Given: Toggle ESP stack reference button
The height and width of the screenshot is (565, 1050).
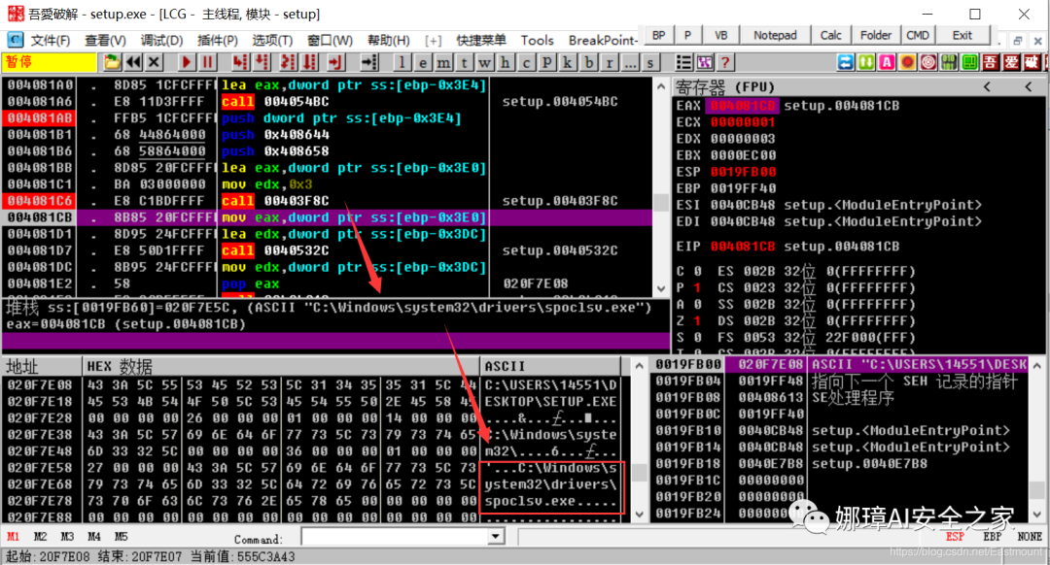Looking at the screenshot, I should [x=955, y=536].
